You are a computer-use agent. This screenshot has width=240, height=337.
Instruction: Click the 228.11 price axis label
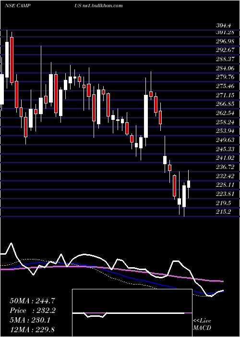[225, 185]
